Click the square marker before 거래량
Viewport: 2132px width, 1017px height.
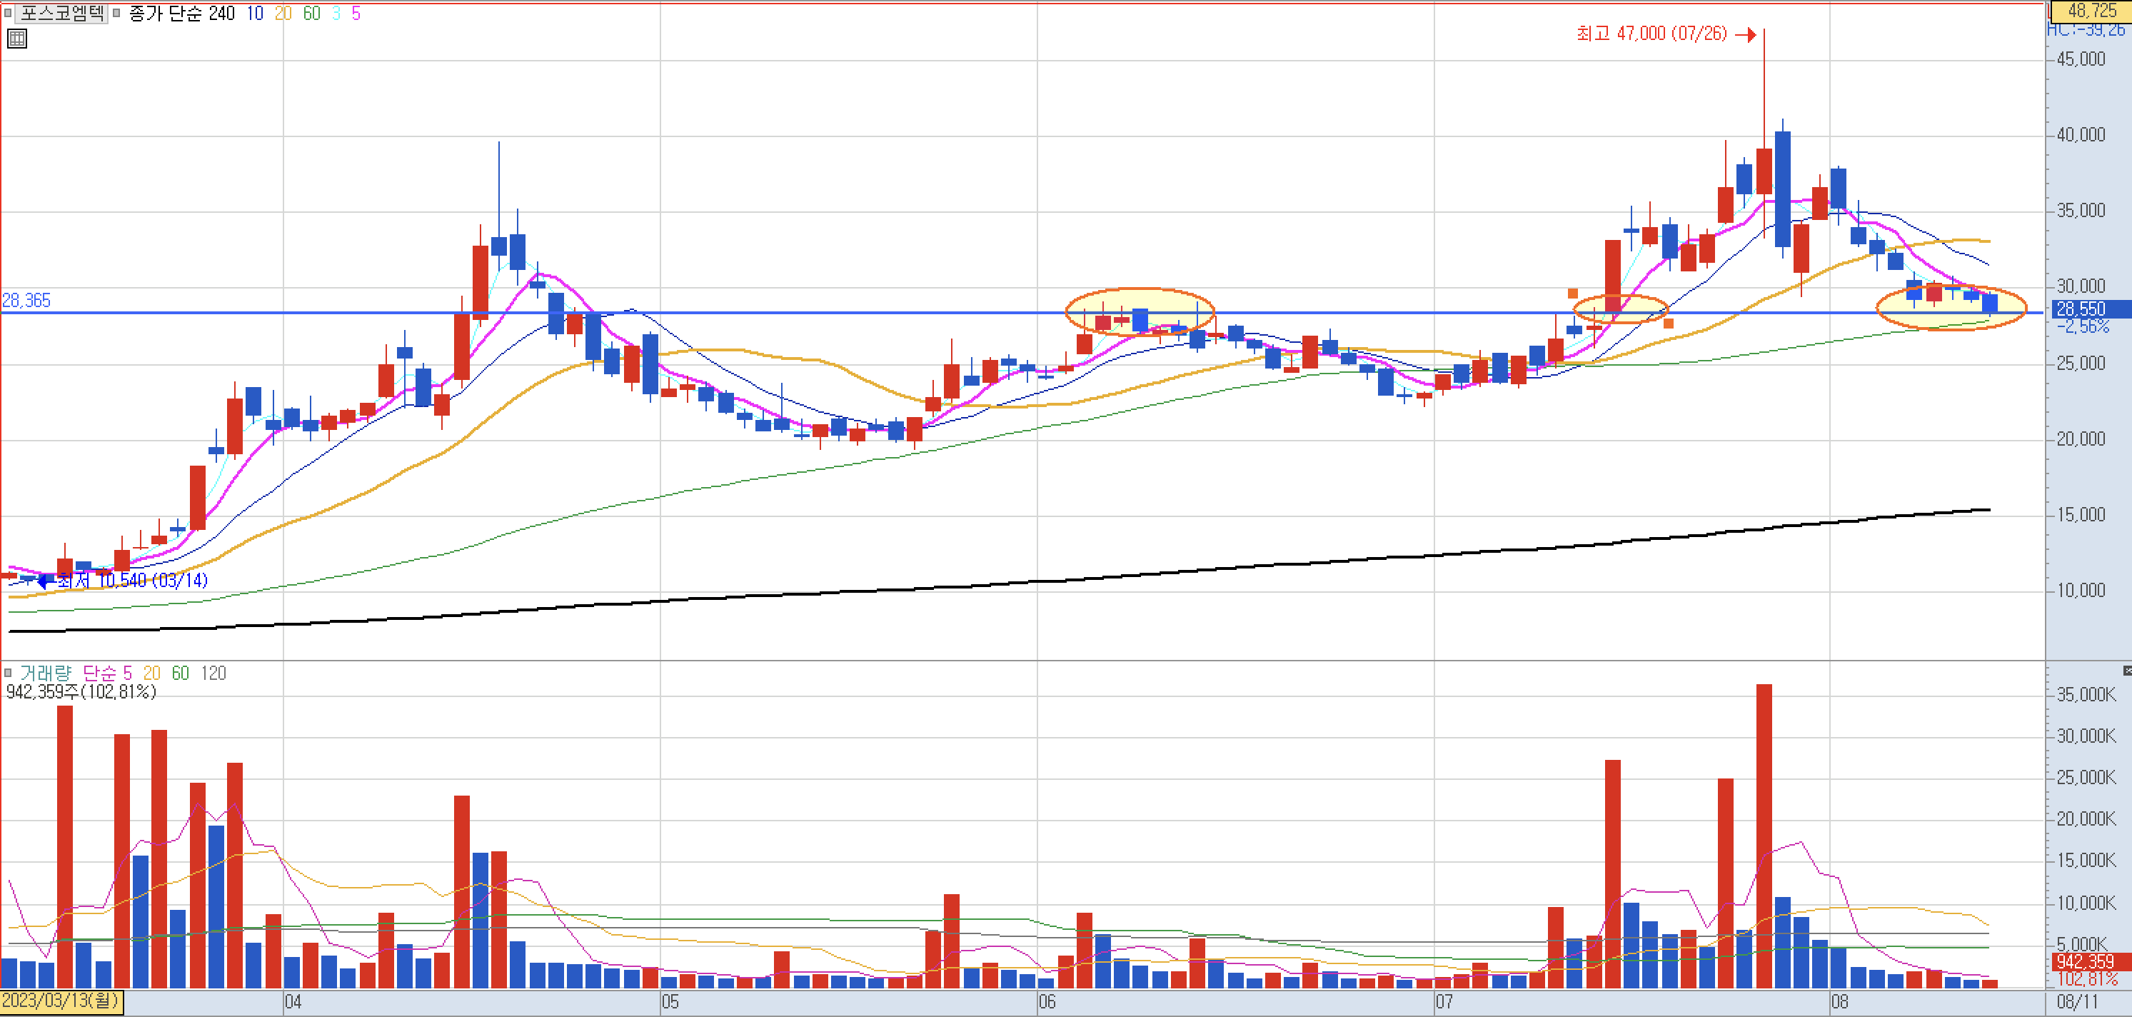click(x=9, y=673)
